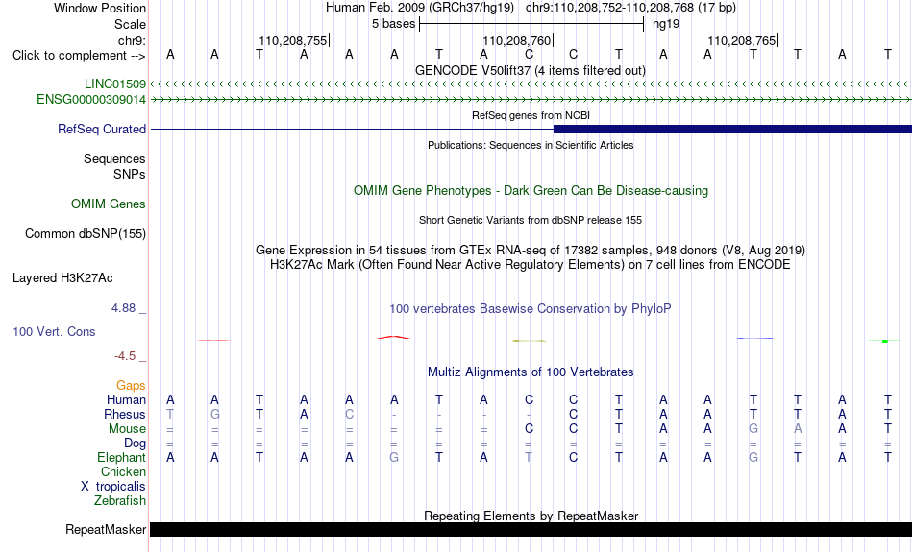Screen dimensions: 913x552
Task: Select the chr9: ruler label
Action: point(133,40)
